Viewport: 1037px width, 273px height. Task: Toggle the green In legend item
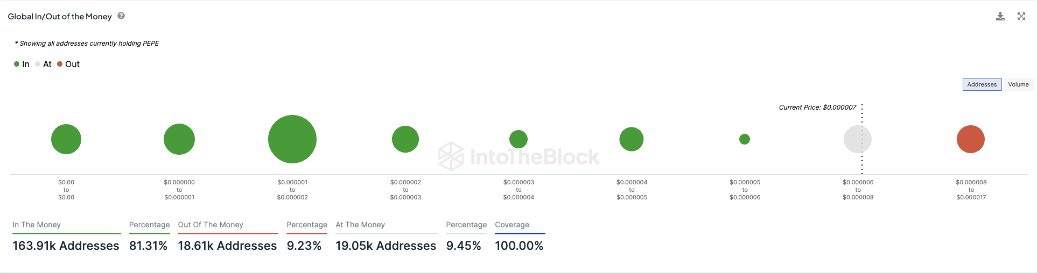[22, 64]
